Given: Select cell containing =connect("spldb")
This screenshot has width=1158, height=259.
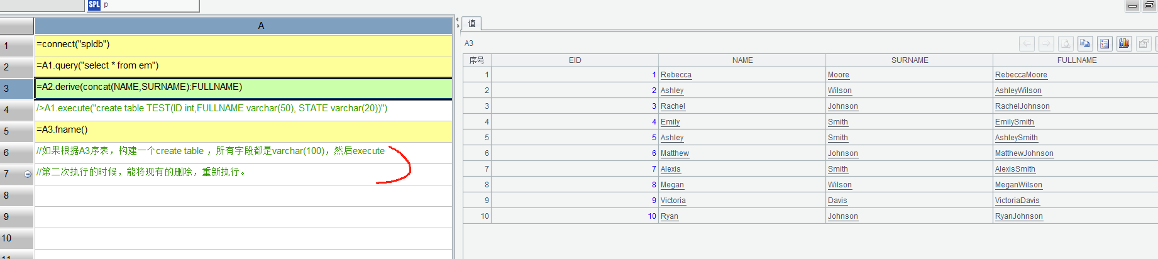Looking at the screenshot, I should click(x=243, y=45).
